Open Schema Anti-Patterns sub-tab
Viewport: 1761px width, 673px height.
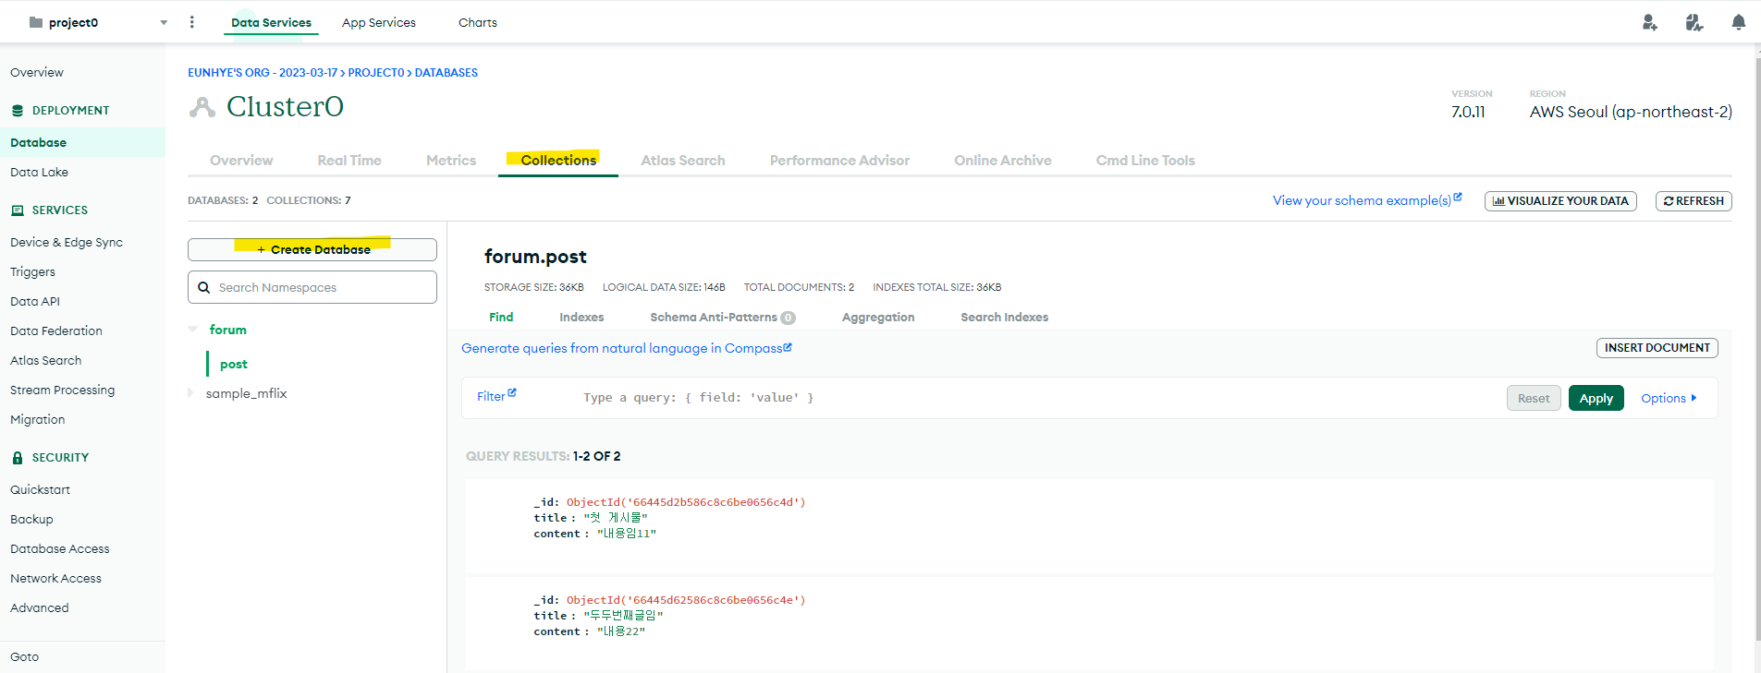pyautogui.click(x=722, y=317)
